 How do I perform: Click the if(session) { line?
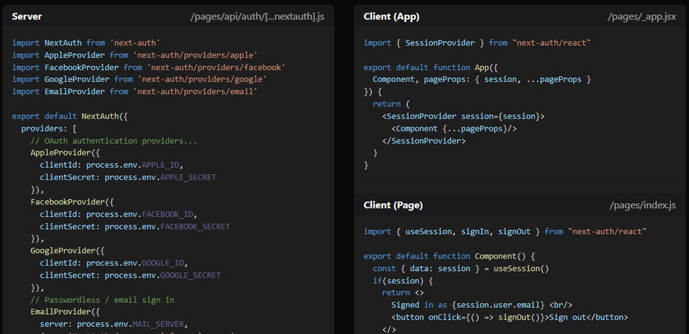[403, 280]
